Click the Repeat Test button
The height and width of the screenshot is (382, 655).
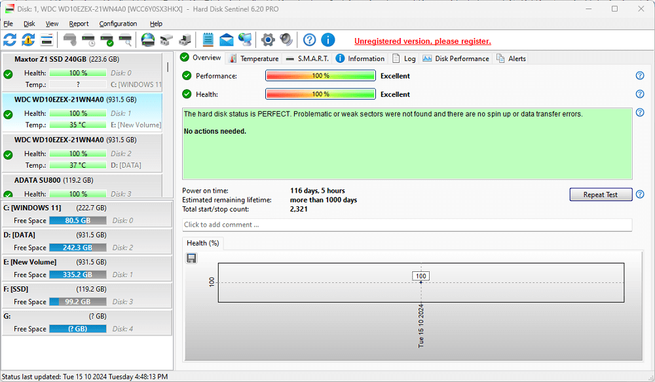(601, 195)
